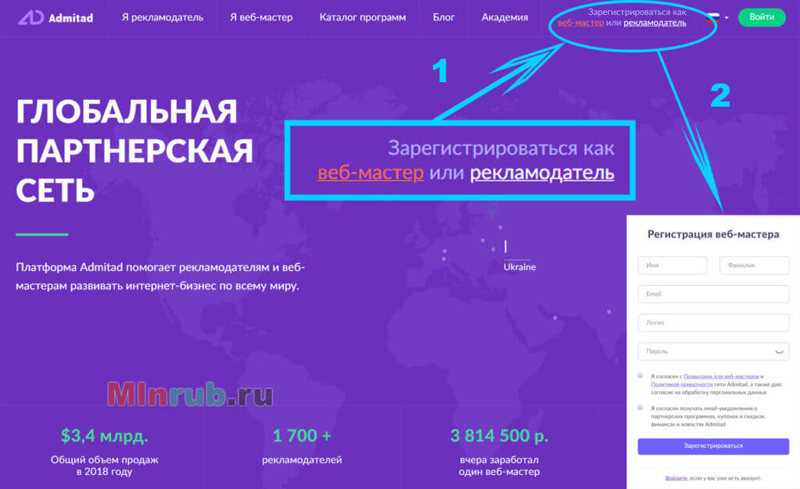Click the веб-мастер registration link in header

click(580, 23)
